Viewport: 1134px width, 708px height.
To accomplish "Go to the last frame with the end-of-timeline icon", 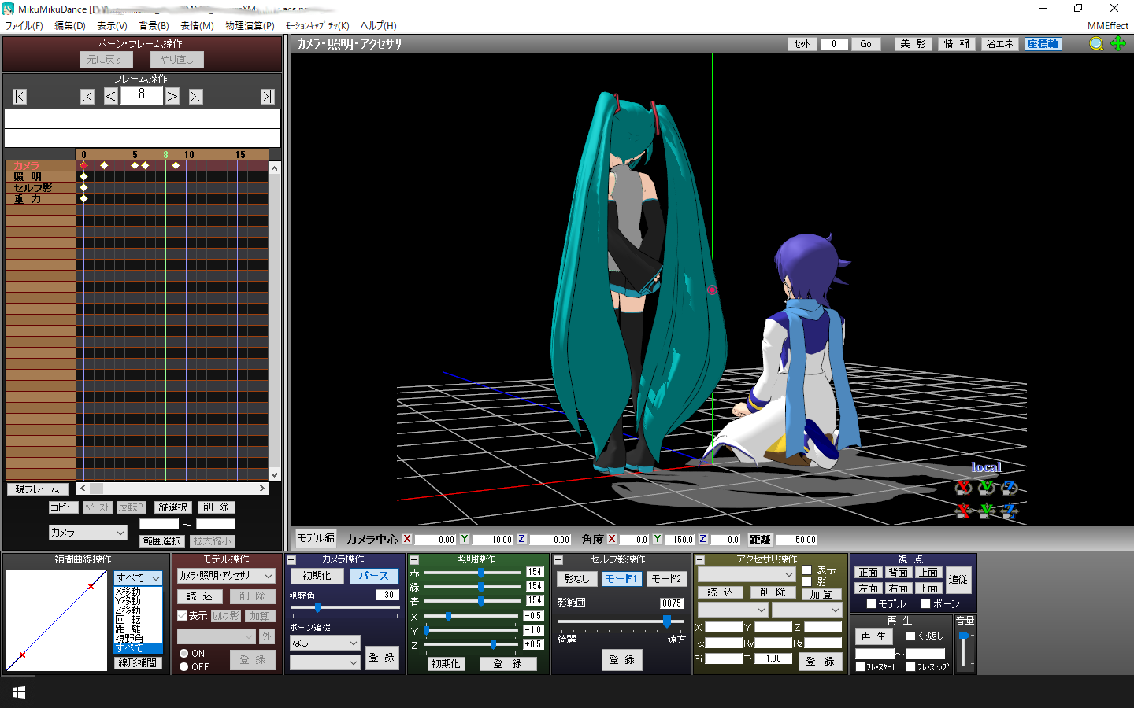I will pos(268,96).
